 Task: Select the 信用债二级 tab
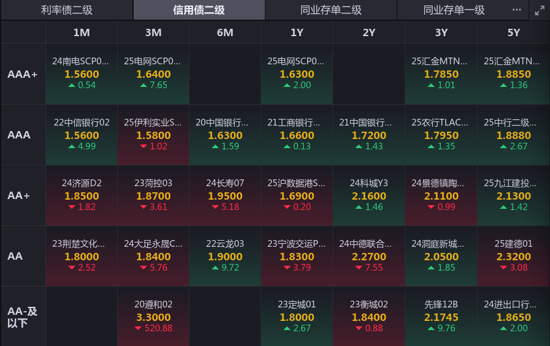pos(199,10)
